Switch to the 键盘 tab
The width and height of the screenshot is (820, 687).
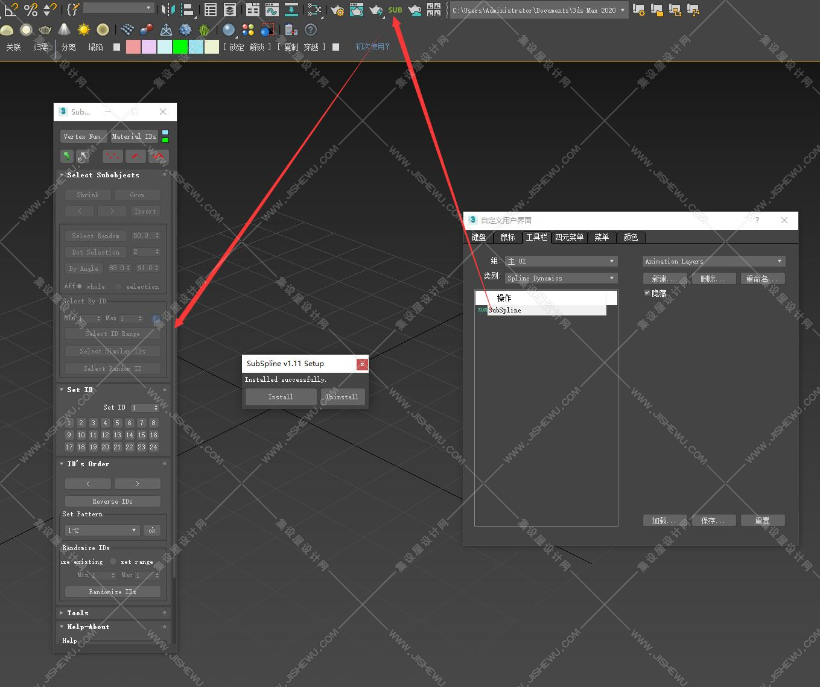point(478,237)
